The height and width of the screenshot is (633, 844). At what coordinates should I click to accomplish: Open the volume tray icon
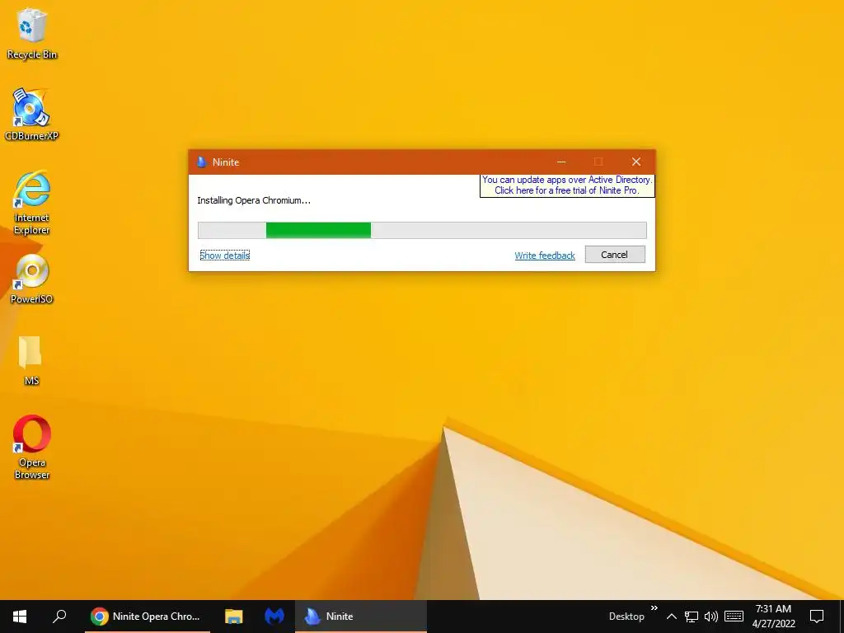pos(711,617)
